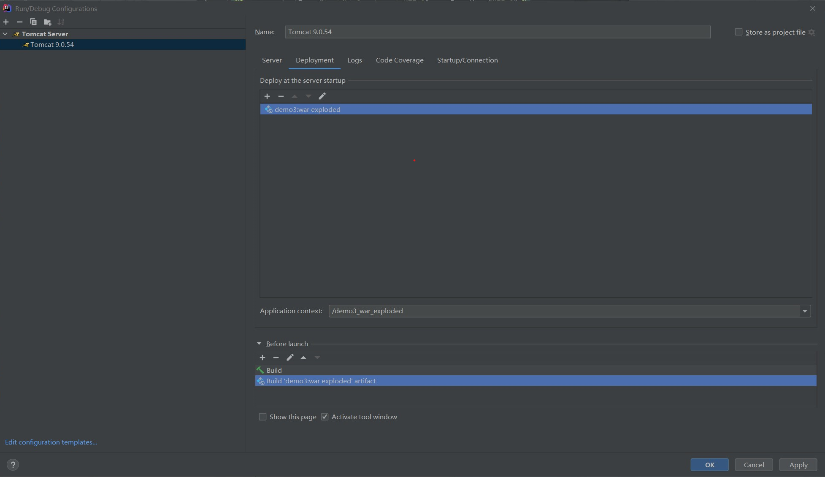Select the Build launch task row
The height and width of the screenshot is (477, 825).
pos(536,370)
